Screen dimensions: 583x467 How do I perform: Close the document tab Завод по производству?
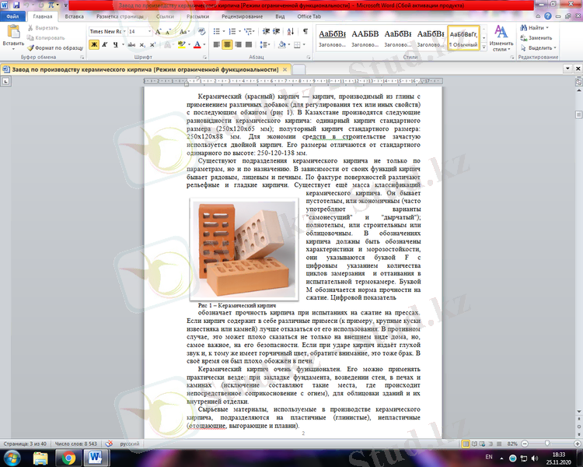[285, 69]
